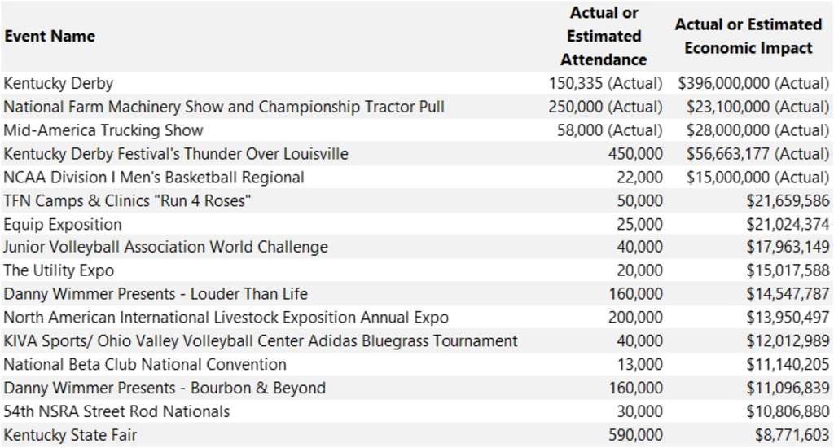The image size is (834, 448).
Task: Click the $13,950,497 economic impact value
Action: [x=788, y=318]
